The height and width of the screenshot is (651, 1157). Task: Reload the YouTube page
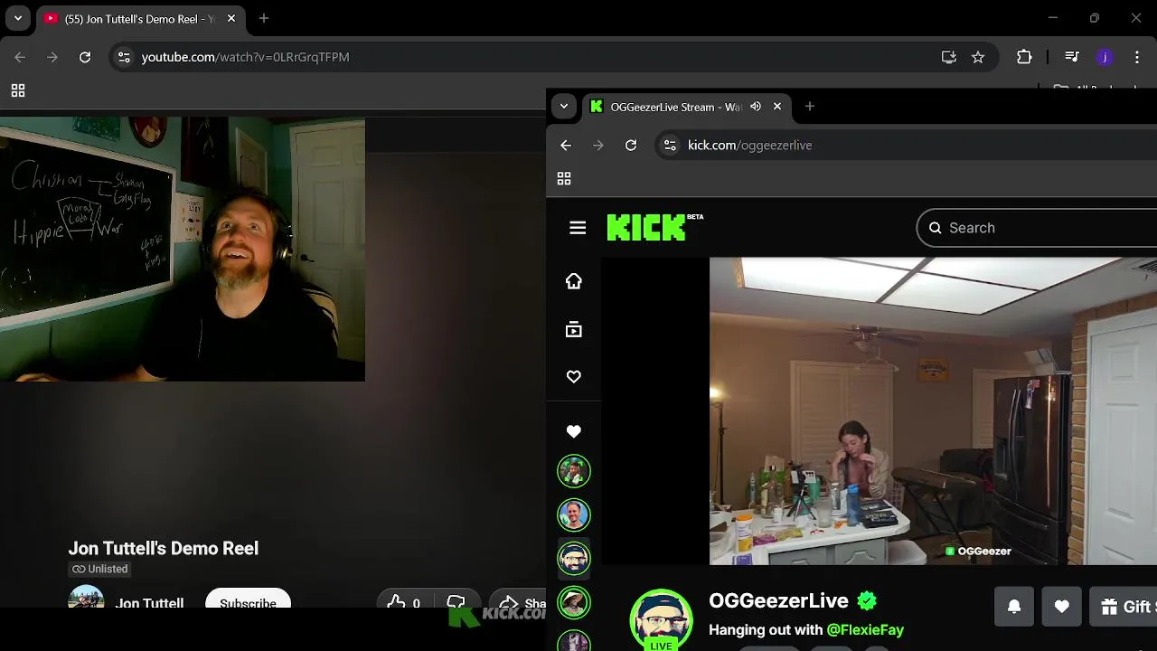pyautogui.click(x=85, y=57)
